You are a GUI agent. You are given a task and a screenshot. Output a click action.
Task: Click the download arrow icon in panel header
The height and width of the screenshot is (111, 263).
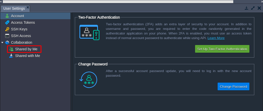pos(246,8)
